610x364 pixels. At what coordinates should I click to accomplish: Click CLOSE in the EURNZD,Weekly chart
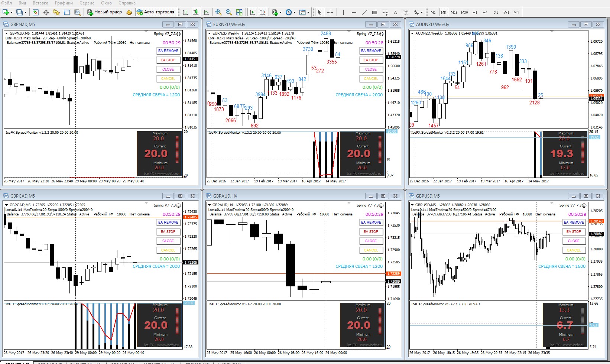(x=371, y=69)
